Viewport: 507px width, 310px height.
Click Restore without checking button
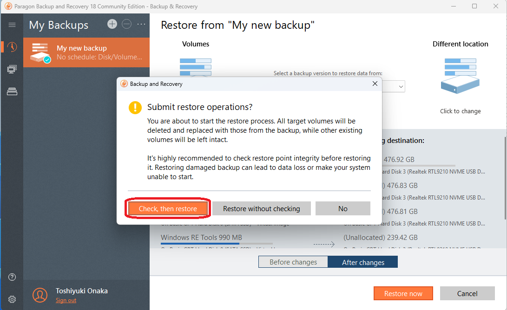(x=262, y=209)
